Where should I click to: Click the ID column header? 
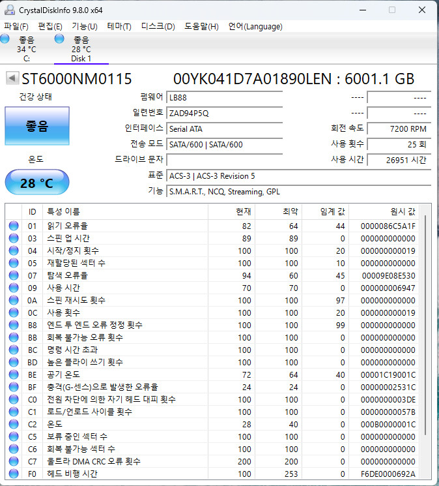click(x=32, y=212)
